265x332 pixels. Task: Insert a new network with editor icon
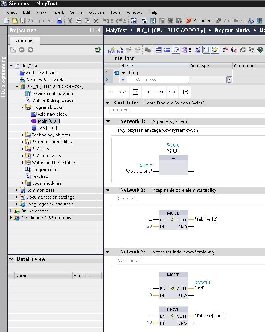(111, 50)
